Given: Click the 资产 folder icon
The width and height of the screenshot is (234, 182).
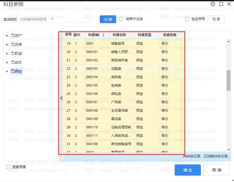Looking at the screenshot, I should (13, 35).
